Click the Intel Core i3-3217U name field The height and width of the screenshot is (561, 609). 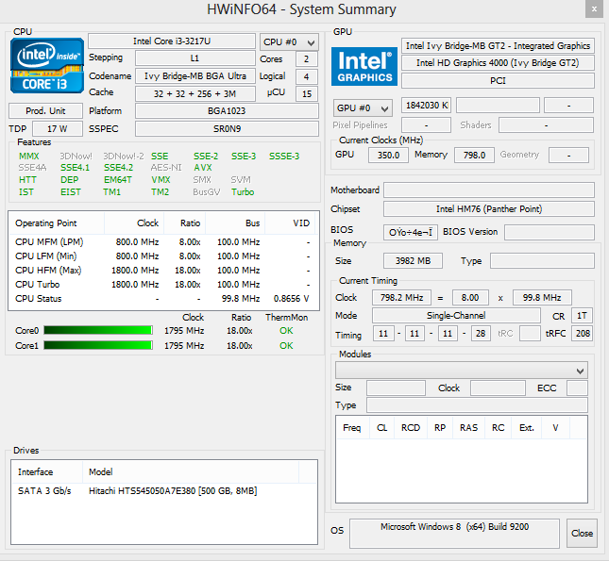[171, 42]
